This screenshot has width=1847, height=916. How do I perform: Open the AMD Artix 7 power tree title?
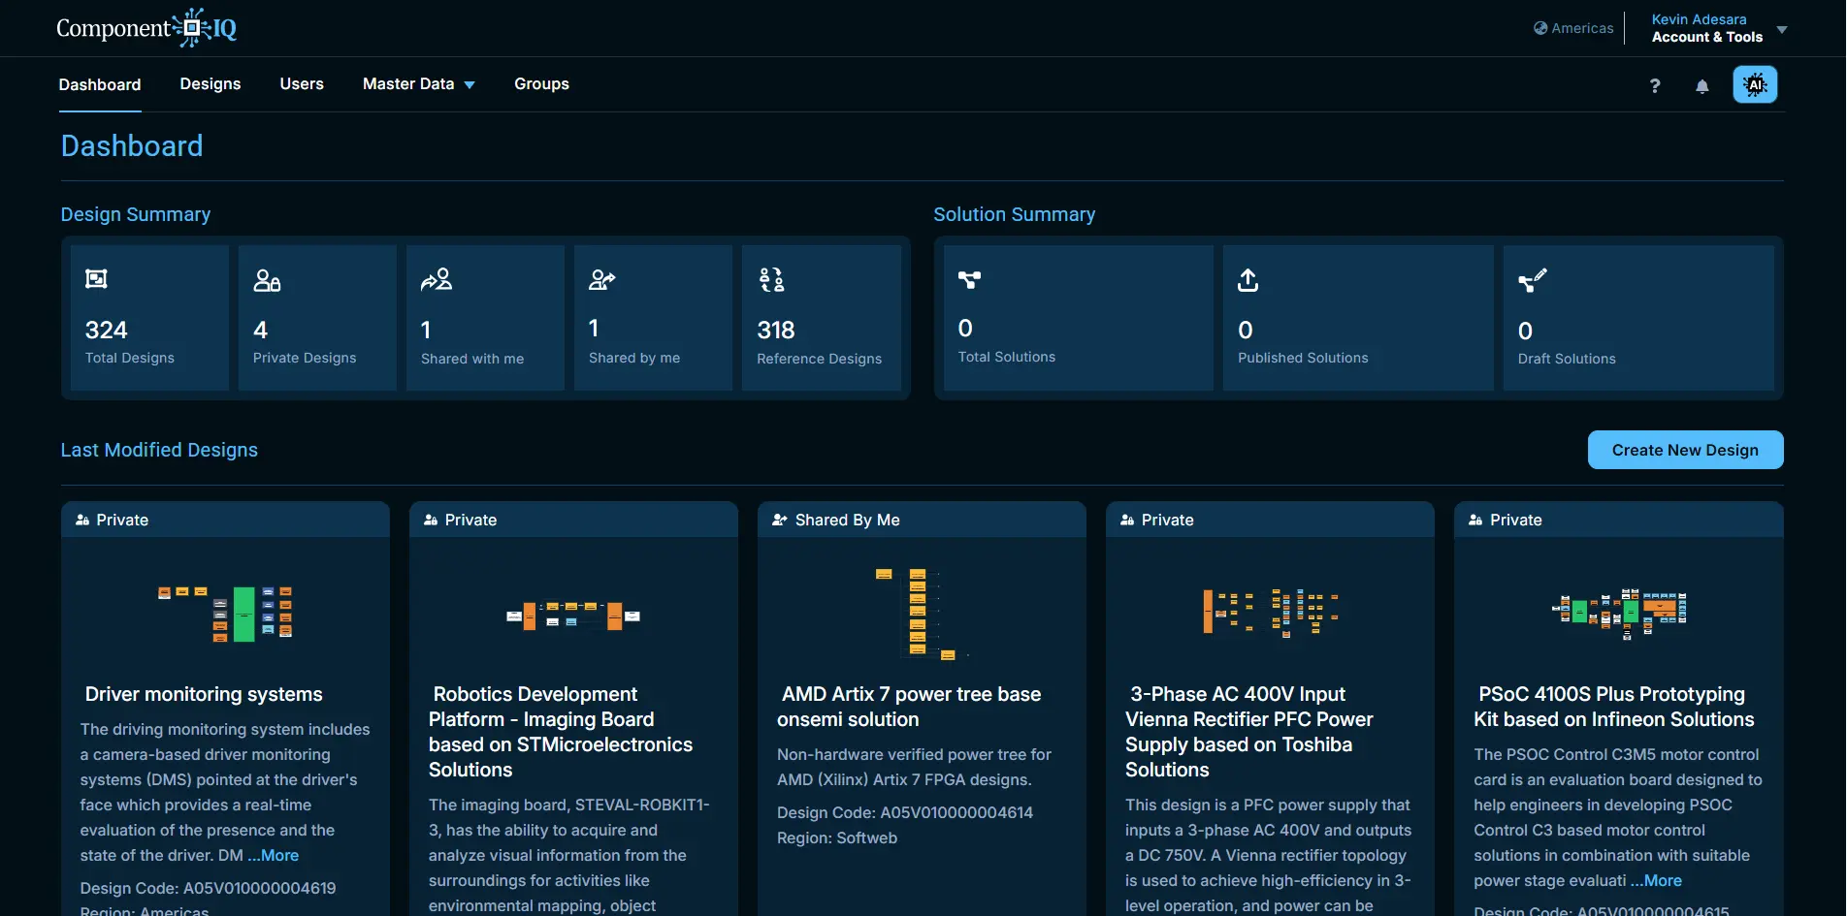(909, 707)
